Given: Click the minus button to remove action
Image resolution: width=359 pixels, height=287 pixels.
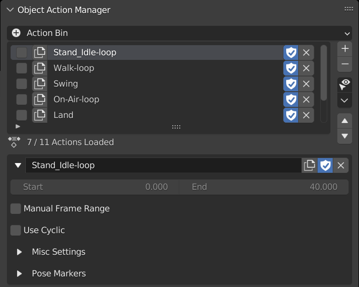Looking at the screenshot, I should pos(345,64).
